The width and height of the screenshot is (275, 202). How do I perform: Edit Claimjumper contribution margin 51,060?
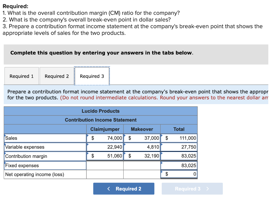(105, 156)
